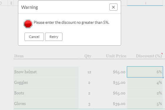This screenshot has height=110, width=165.
Task: Select the Gloves item cell
Action: click(46, 104)
